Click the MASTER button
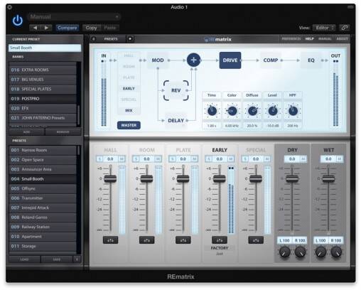The image size is (361, 290). click(129, 125)
